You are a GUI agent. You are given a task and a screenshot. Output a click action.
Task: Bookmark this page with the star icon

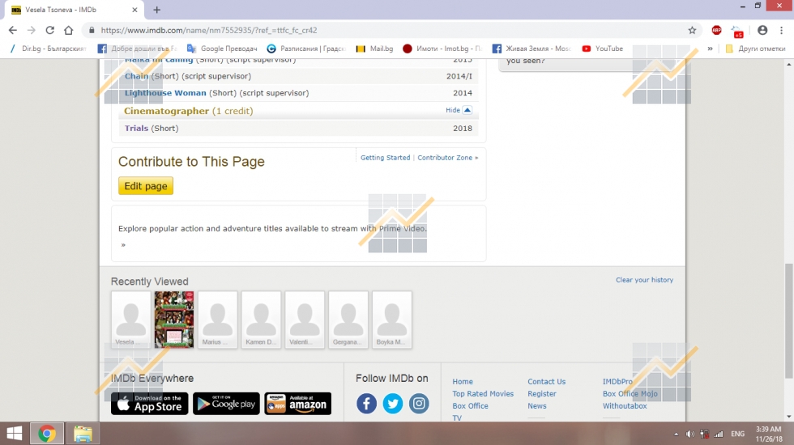point(692,30)
